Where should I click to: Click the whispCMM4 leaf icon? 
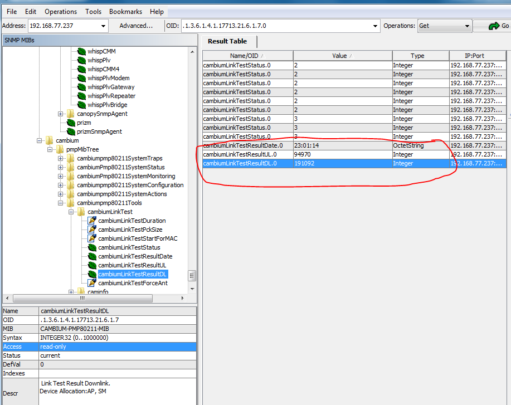(81, 69)
